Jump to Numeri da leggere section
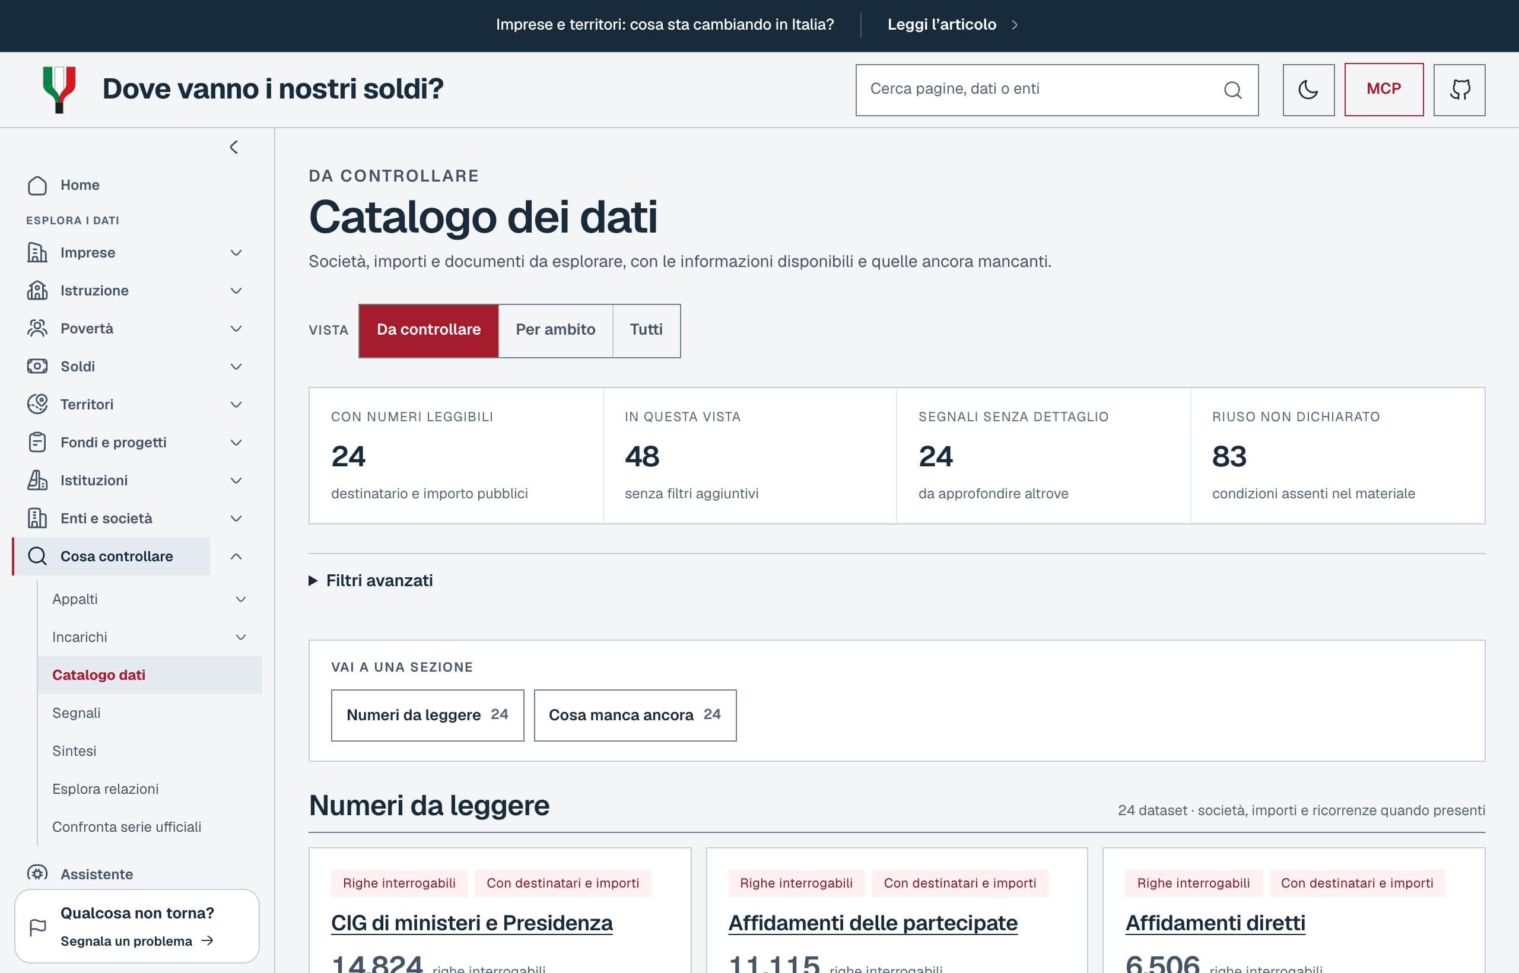1519x973 pixels. 428,716
